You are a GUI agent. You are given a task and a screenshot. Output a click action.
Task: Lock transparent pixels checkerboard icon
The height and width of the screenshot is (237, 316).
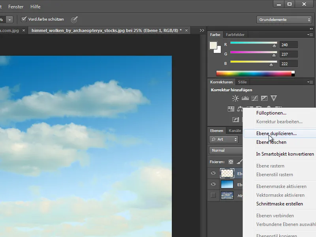(231, 162)
